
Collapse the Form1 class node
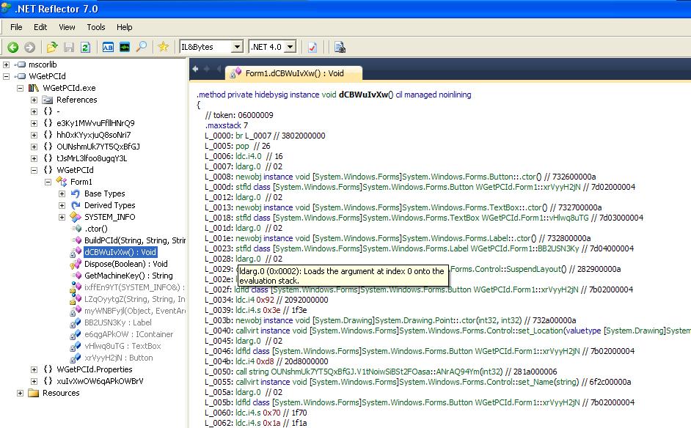tap(48, 182)
